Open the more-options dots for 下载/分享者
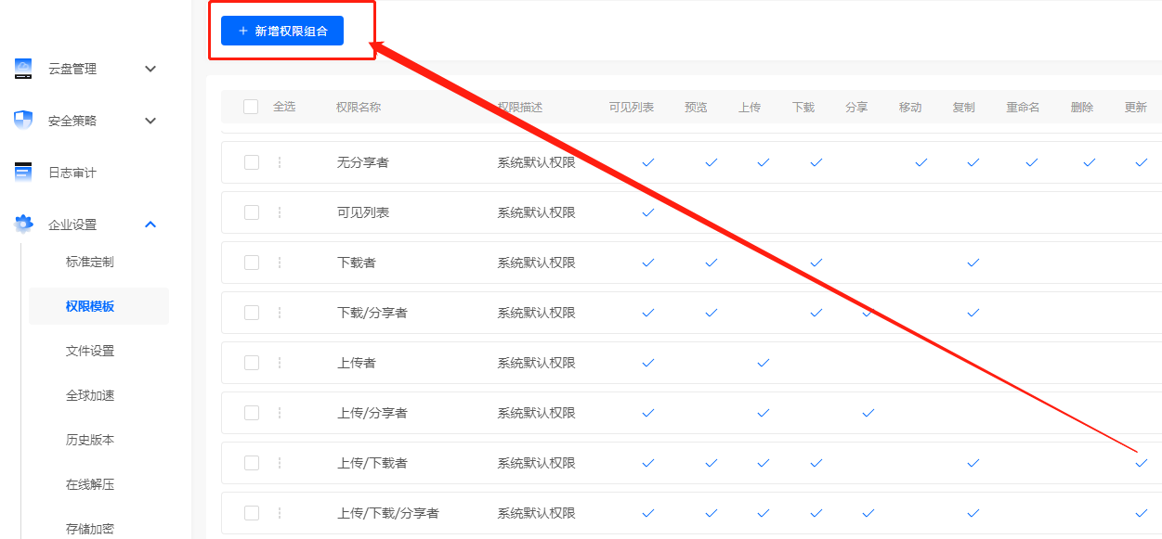Image resolution: width=1162 pixels, height=539 pixels. pyautogui.click(x=280, y=313)
